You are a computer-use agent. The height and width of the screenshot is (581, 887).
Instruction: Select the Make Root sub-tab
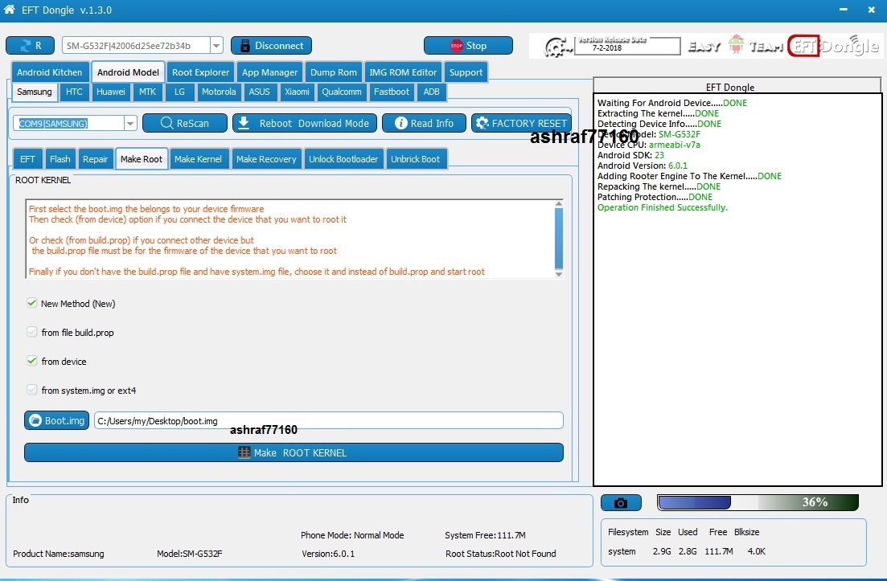pos(141,159)
